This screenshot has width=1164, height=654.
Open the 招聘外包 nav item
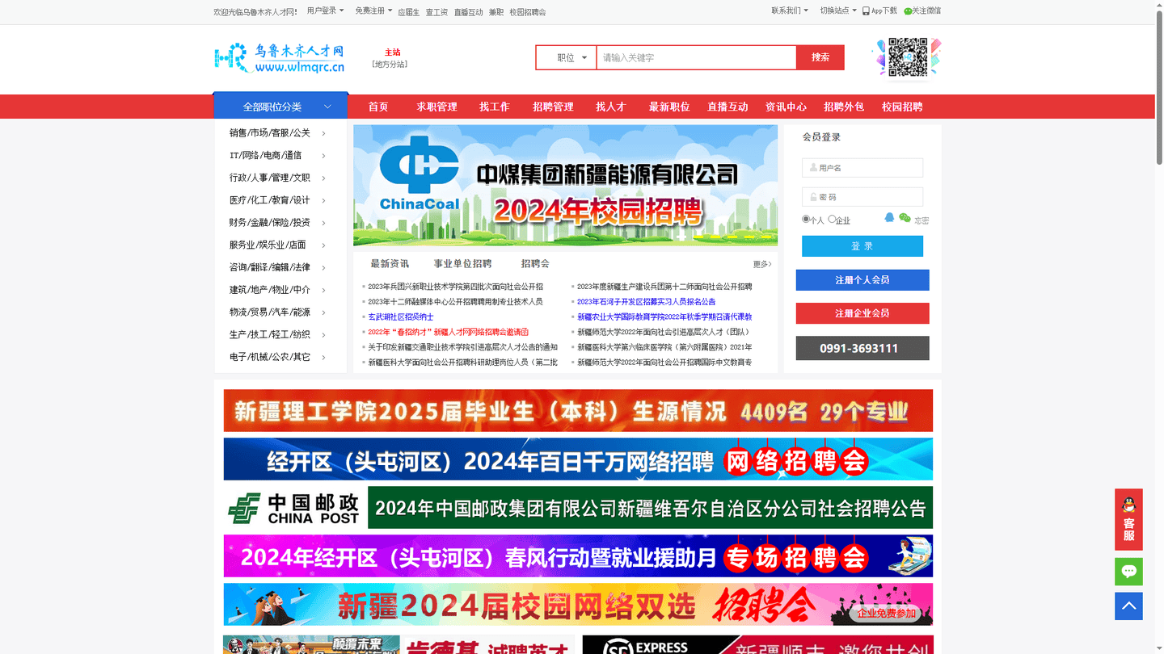click(x=844, y=107)
